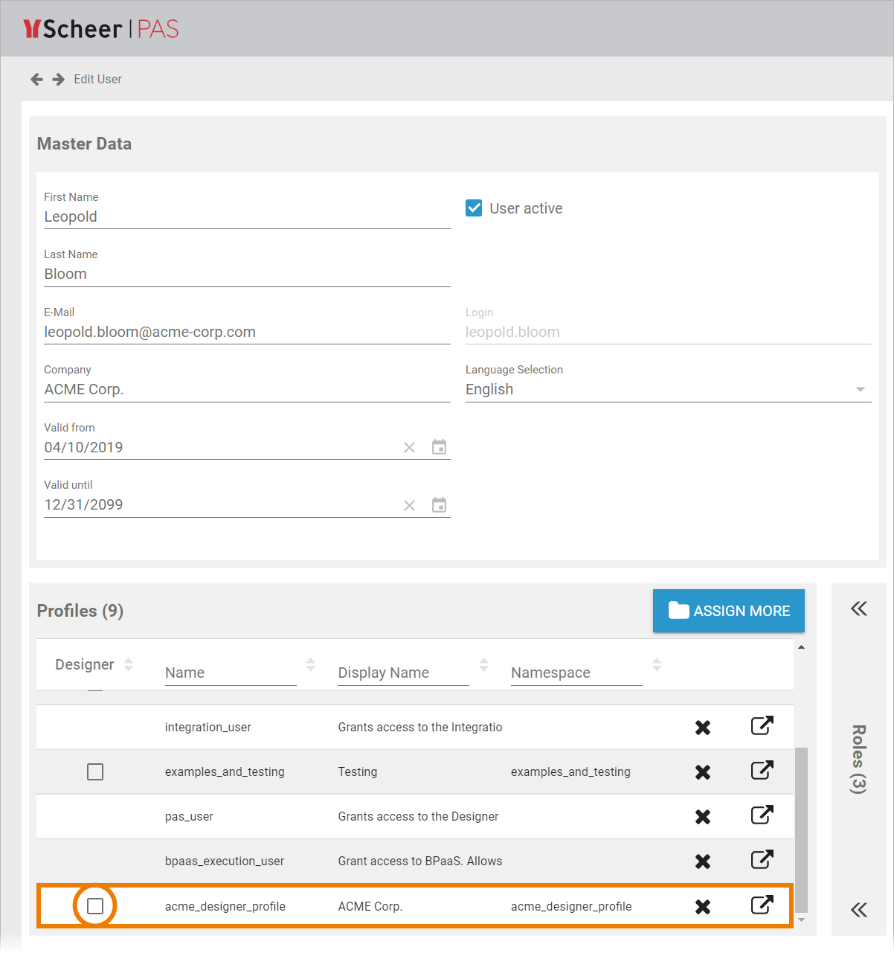The image size is (894, 953).
Task: Check Designer box for examples_and_testing
Action: click(x=95, y=772)
